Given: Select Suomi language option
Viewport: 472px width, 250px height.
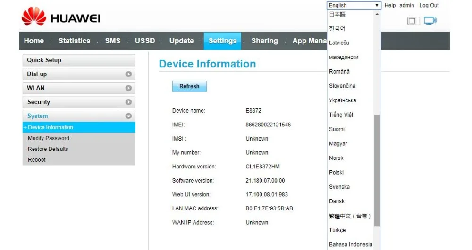Looking at the screenshot, I should (x=337, y=129).
